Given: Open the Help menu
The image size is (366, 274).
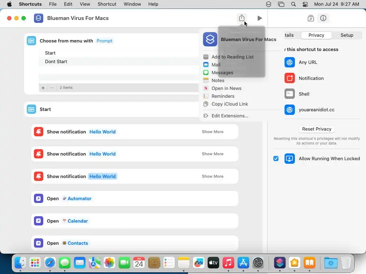Looking at the screenshot, I should pos(153,4).
